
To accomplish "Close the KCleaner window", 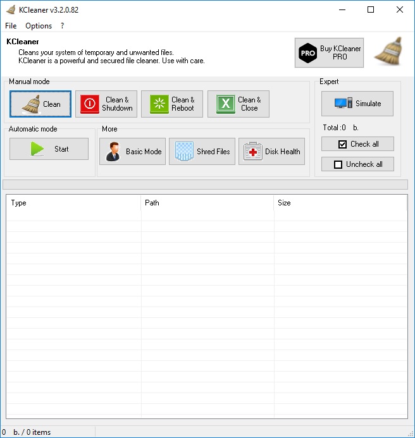I will point(400,9).
